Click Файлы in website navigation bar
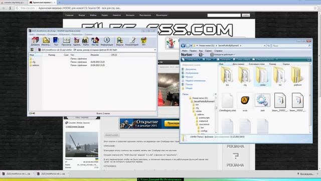This screenshot has width=321, height=181. (93, 15)
